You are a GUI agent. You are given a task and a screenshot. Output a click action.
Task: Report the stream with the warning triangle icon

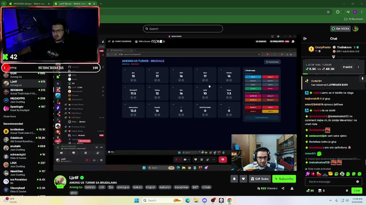292,188
